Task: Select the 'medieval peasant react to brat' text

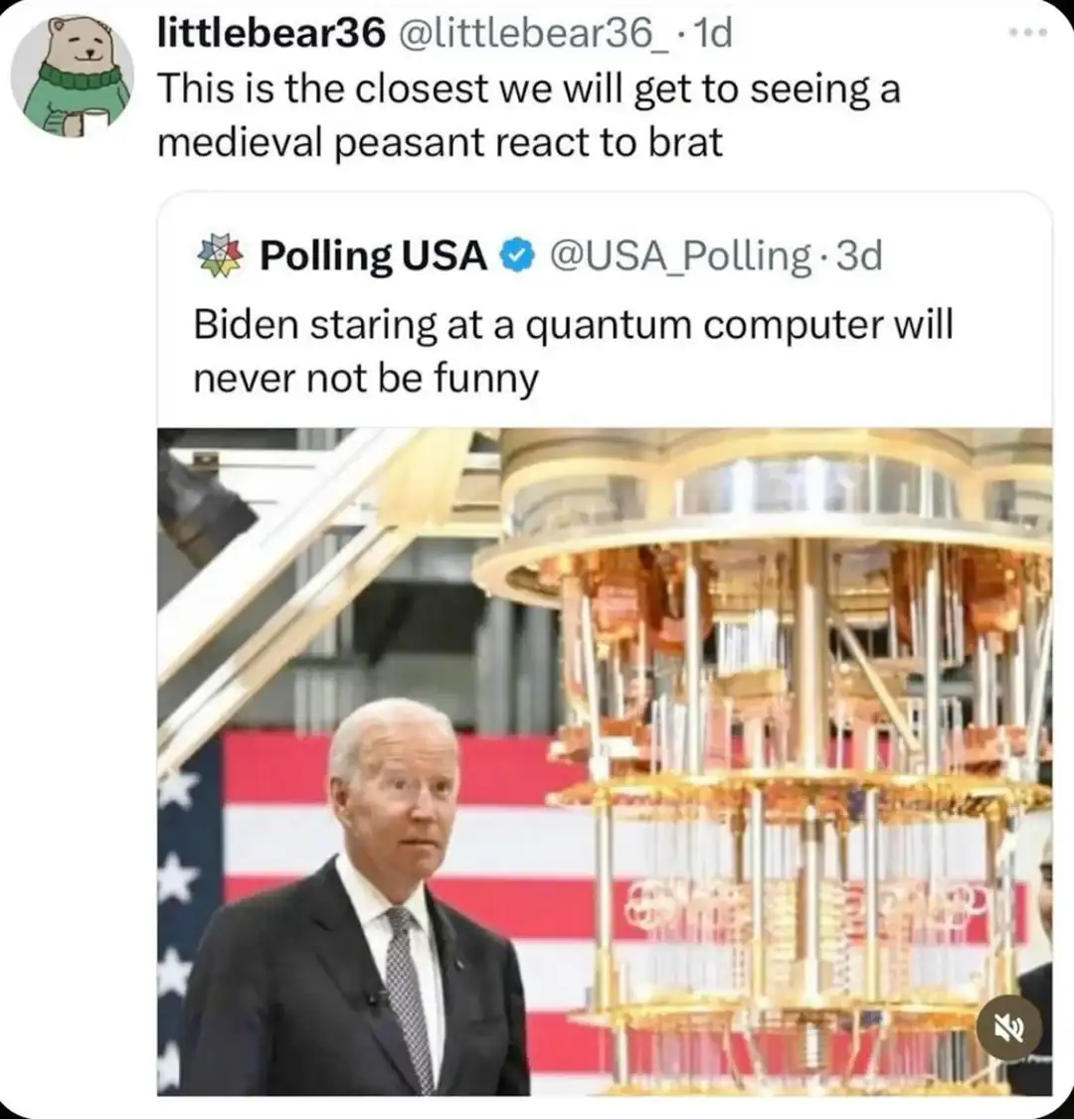Action: (x=440, y=142)
